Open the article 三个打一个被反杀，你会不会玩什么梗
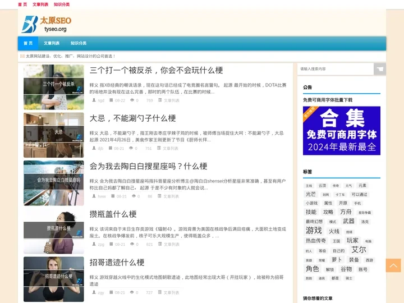This screenshot has height=303, width=404. (x=156, y=70)
